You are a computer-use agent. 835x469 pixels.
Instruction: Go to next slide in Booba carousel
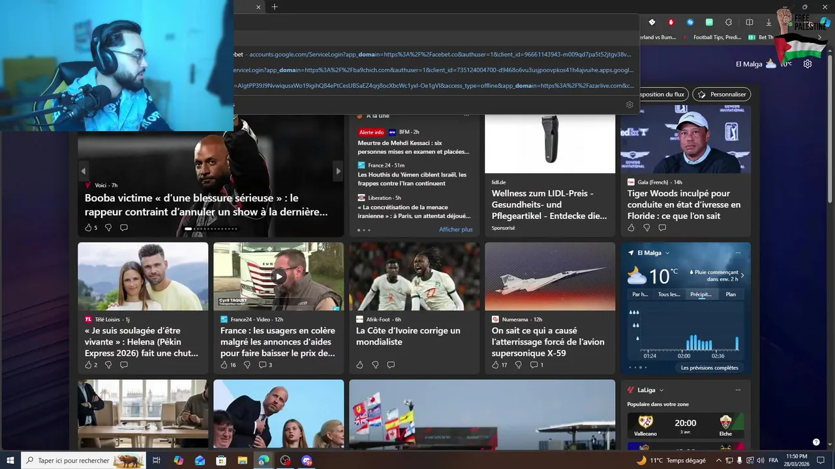(x=338, y=171)
